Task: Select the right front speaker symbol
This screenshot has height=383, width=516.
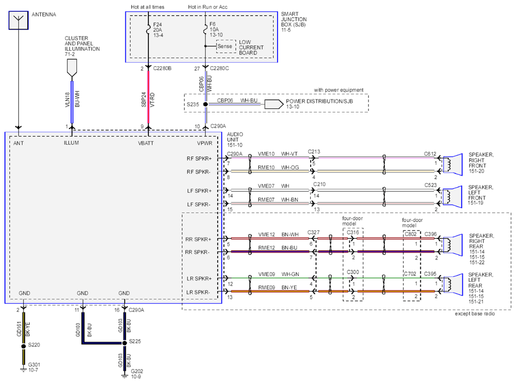Action: (x=453, y=164)
